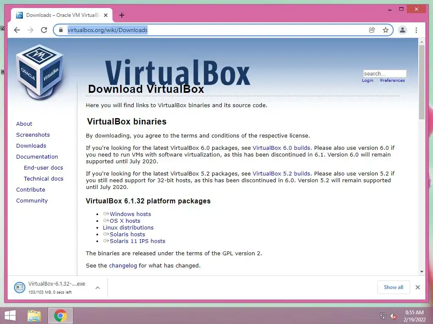Go to Documentation in the sidebar

click(x=37, y=157)
